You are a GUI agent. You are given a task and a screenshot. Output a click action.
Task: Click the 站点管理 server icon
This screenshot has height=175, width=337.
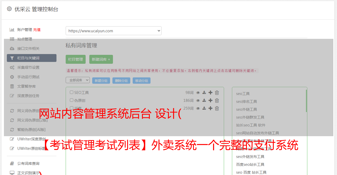pyautogui.click(x=12, y=39)
